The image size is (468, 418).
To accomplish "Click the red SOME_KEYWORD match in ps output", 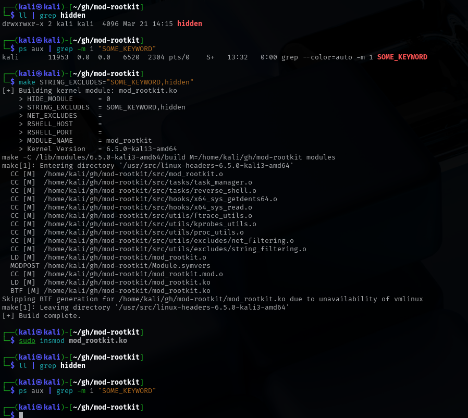I will pos(402,57).
